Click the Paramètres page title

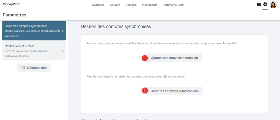(x=14, y=15)
